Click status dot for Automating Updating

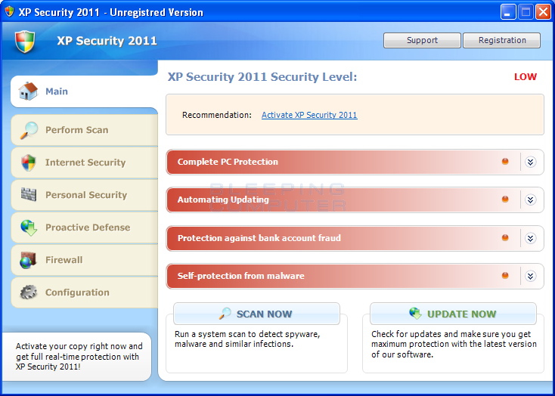(x=505, y=200)
